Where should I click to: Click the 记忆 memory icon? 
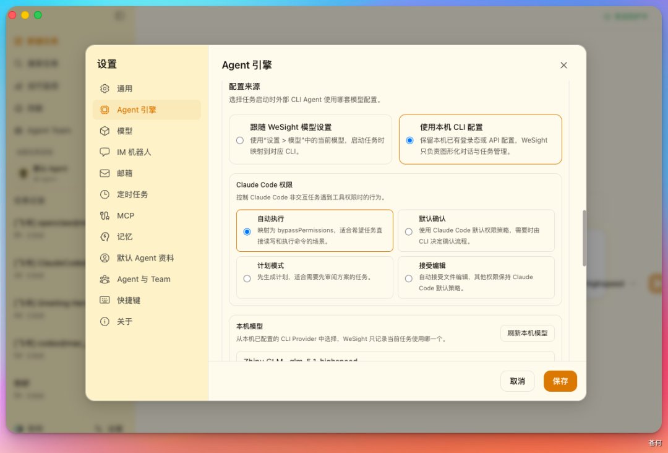pos(105,237)
